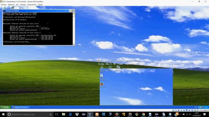Open the Ayuda menu
This screenshot has width=209, height=117.
[40, 5]
